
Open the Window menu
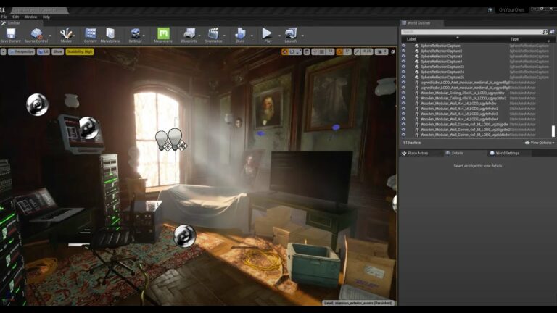point(30,17)
